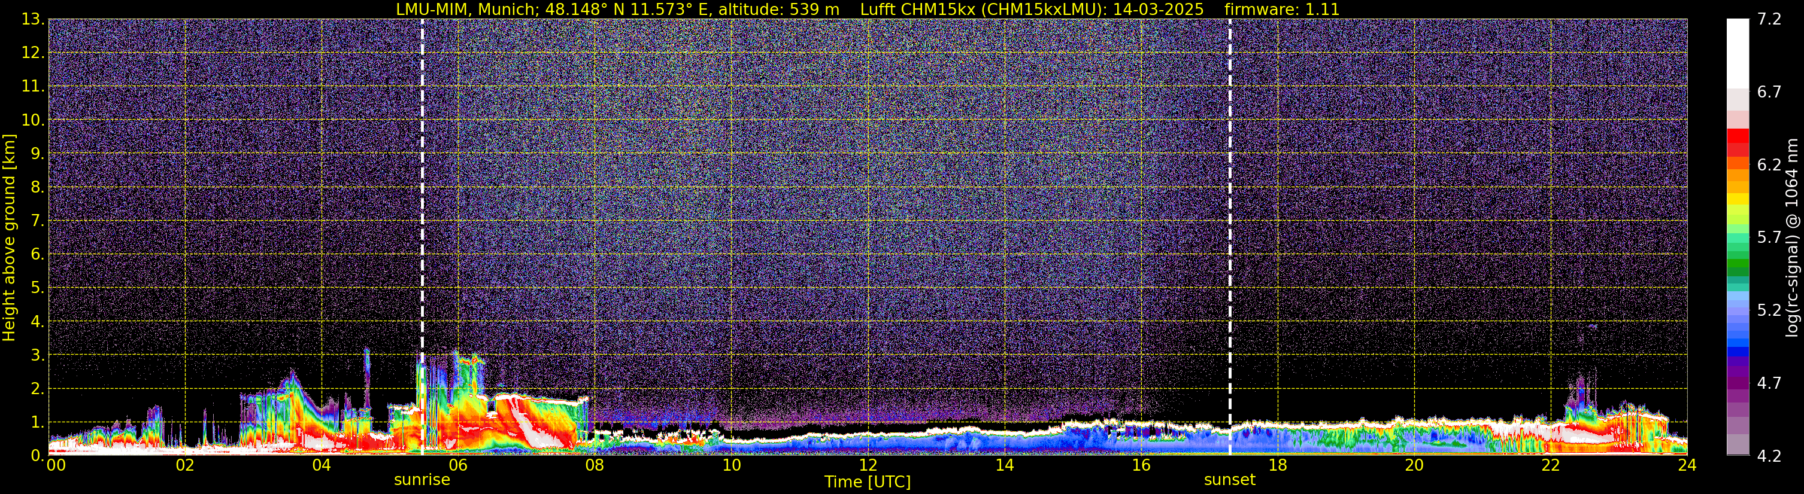The height and width of the screenshot is (494, 1804).
Task: Click the '22' time axis tick label
Action: pos(1551,465)
